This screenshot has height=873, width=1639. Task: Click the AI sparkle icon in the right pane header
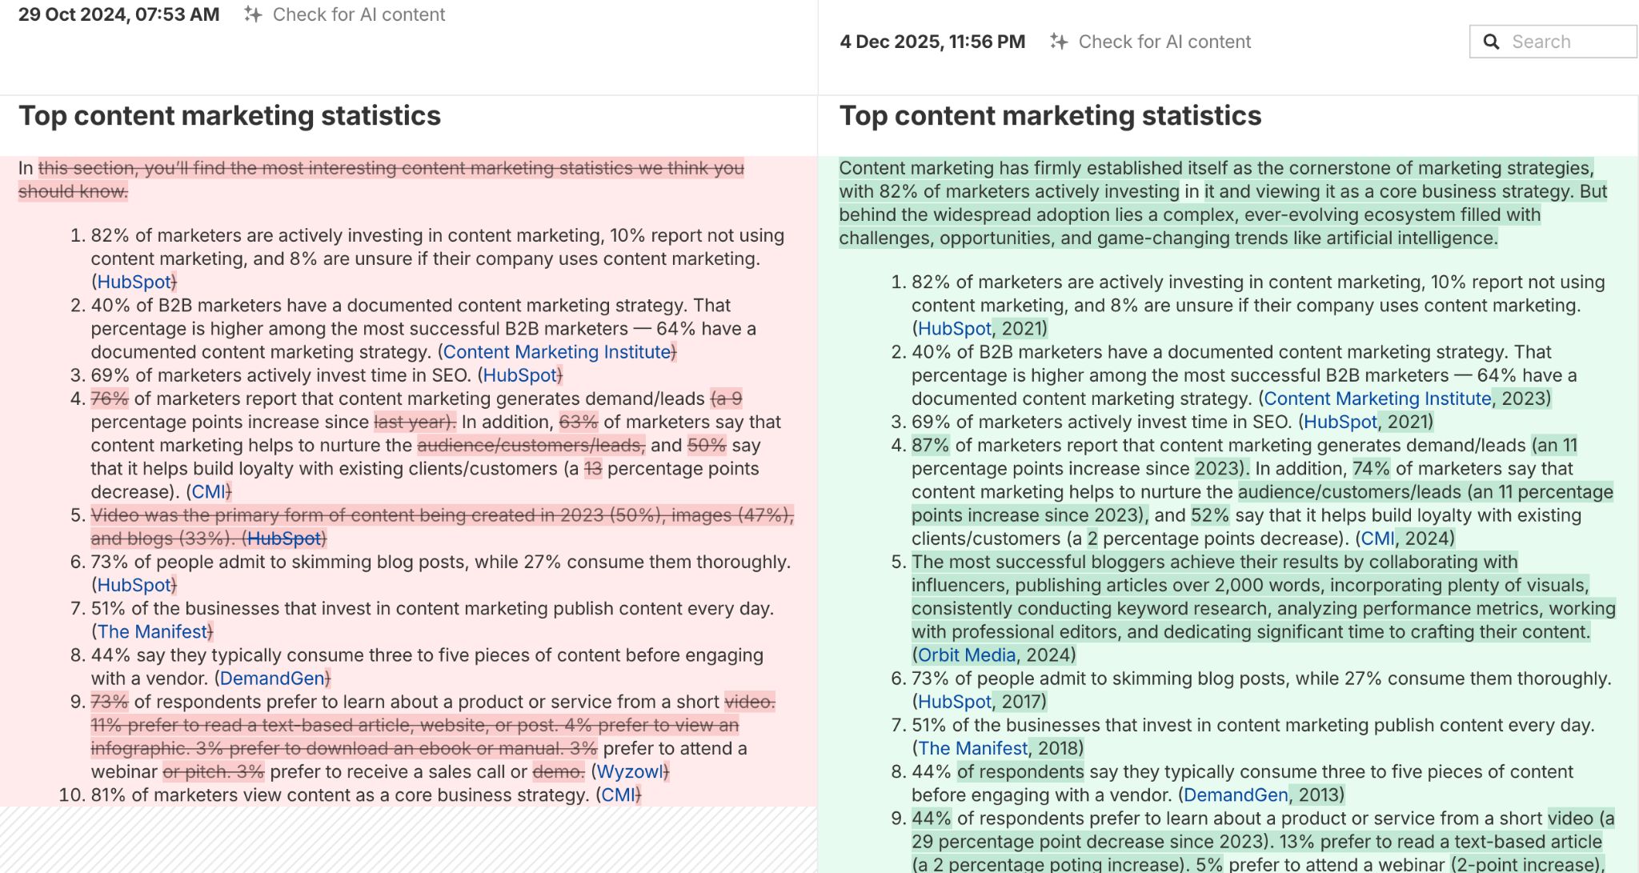(x=1059, y=42)
